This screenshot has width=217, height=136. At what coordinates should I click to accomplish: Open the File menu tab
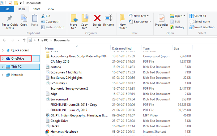point(7,9)
